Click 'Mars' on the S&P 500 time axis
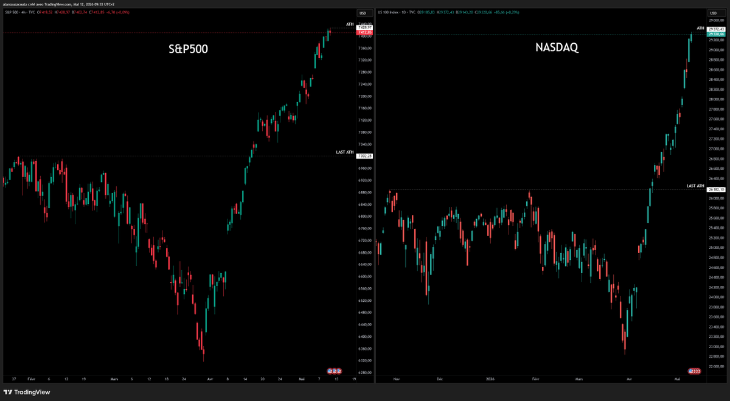 (x=114, y=378)
